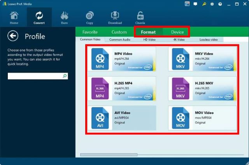
Task: Click the mkv/H.264 codec text
Action: tap(202, 58)
